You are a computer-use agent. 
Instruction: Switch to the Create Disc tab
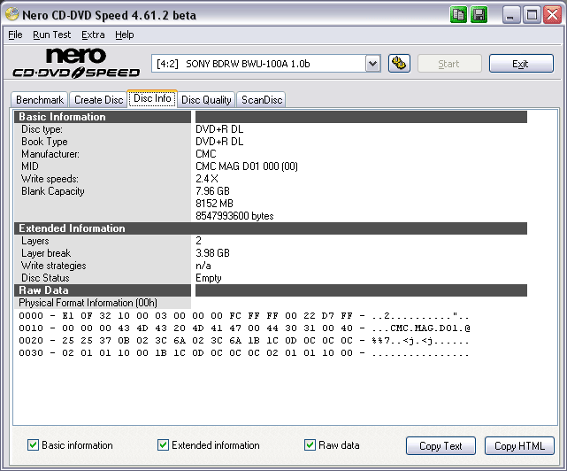(x=99, y=99)
